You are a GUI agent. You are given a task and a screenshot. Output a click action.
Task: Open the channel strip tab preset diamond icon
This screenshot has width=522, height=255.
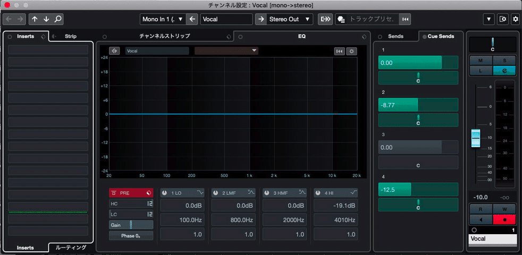tap(229, 37)
